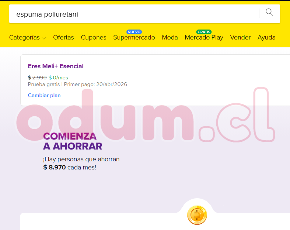Screen dimensions: 290x230
Task: Navigate to Moda
Action: pyautogui.click(x=170, y=37)
